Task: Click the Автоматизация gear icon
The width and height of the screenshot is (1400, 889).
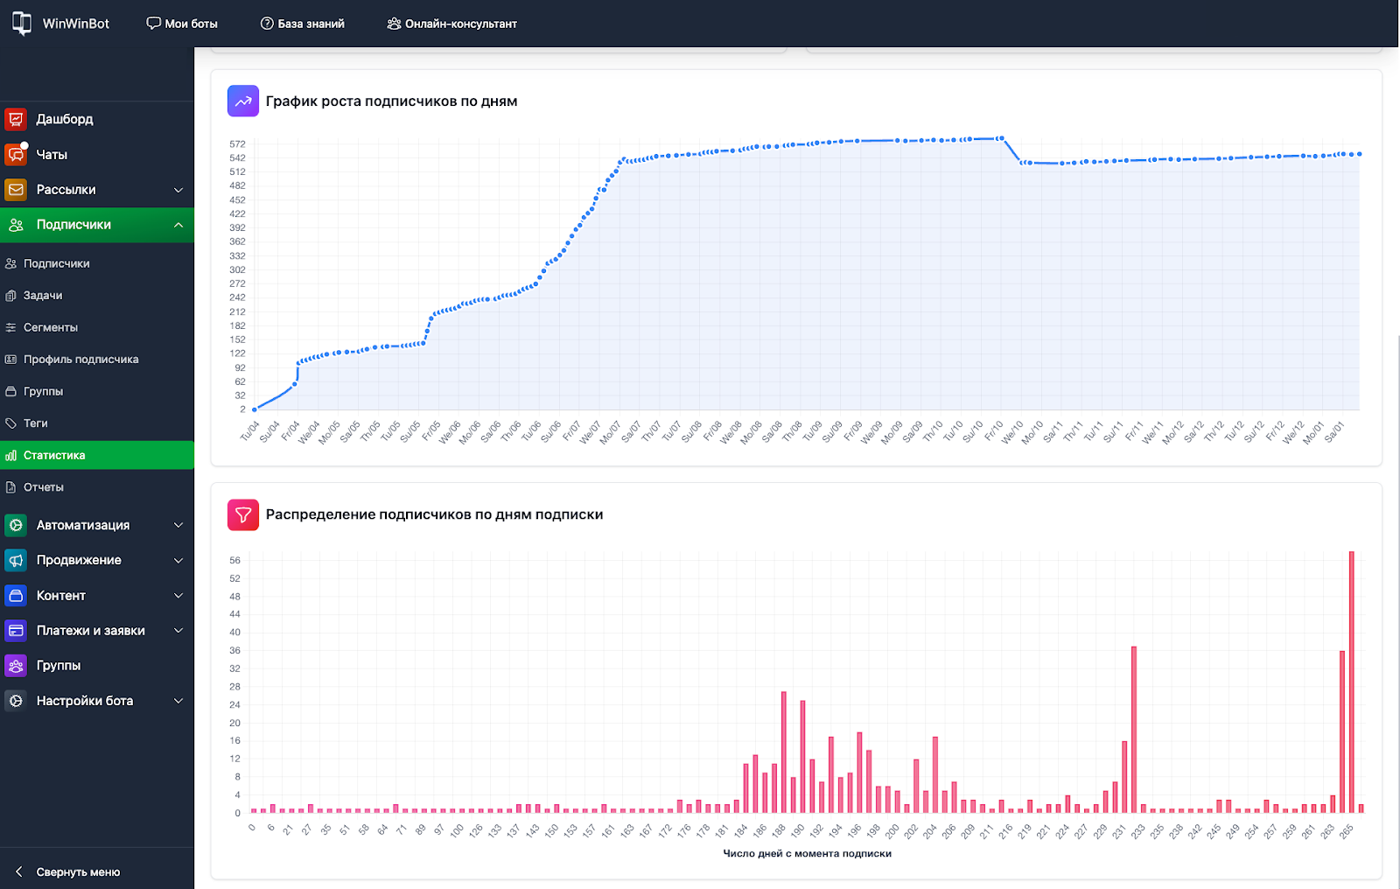Action: pos(16,525)
